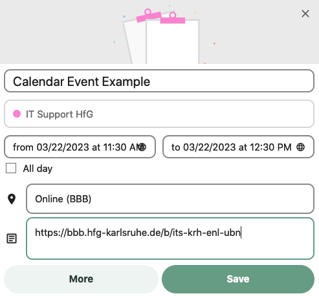Focus the Calendar Event Example title field

click(159, 81)
